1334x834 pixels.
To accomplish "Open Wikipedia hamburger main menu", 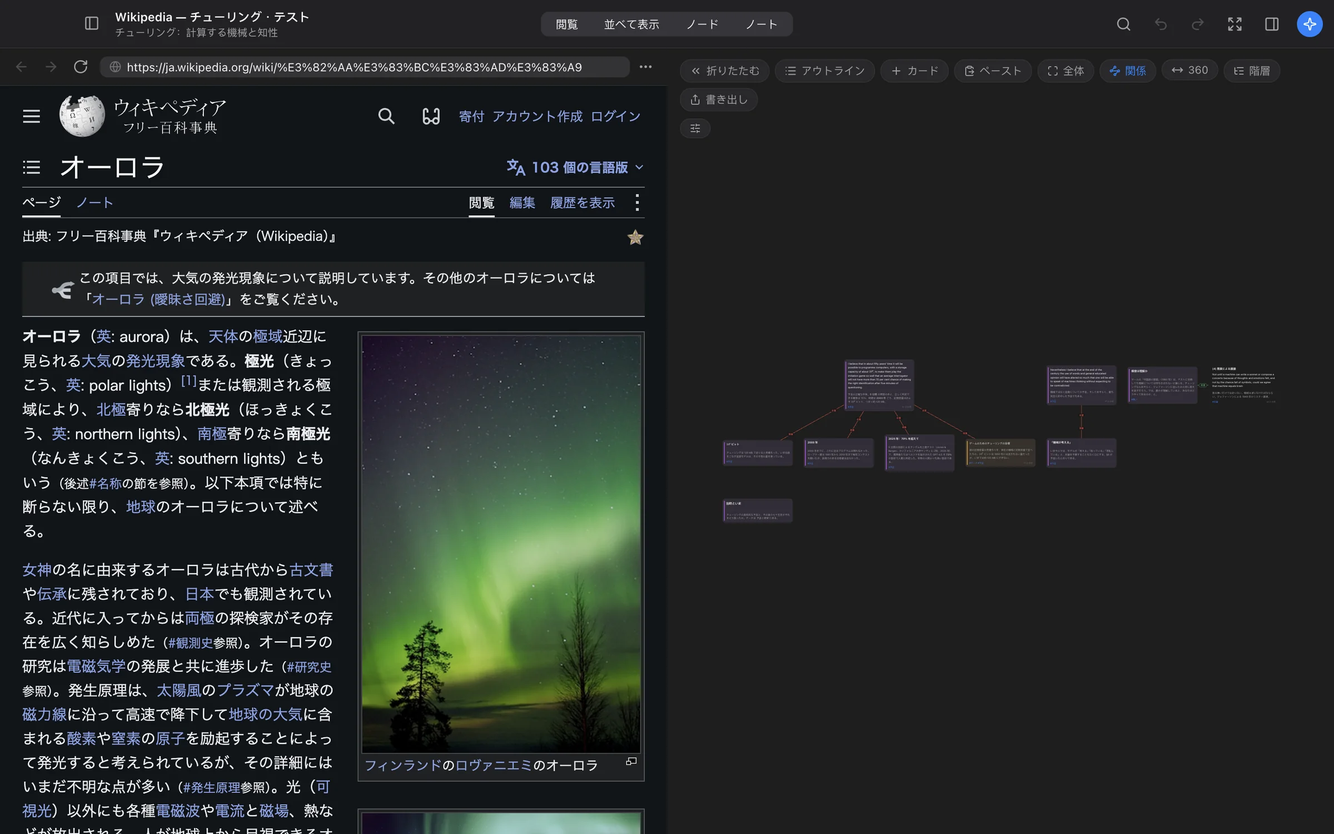I will pyautogui.click(x=31, y=116).
